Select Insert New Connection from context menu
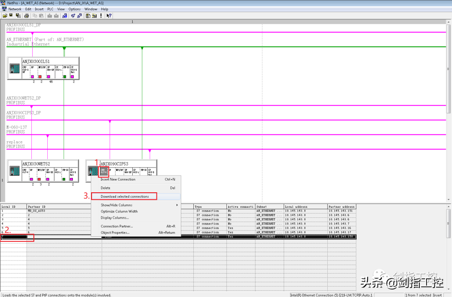 pos(118,179)
